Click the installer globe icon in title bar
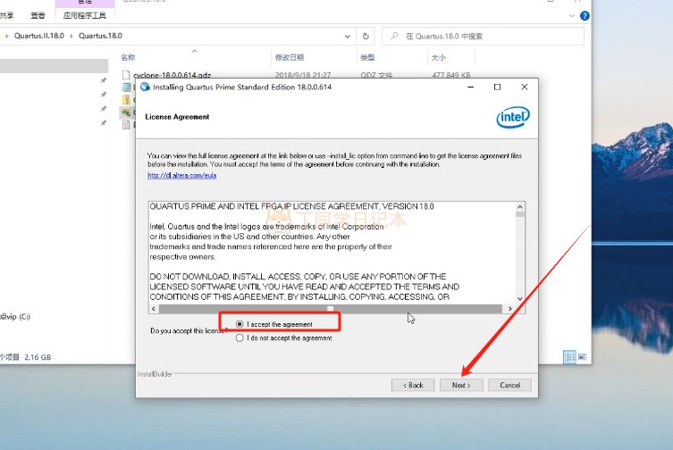The image size is (673, 450). (145, 87)
